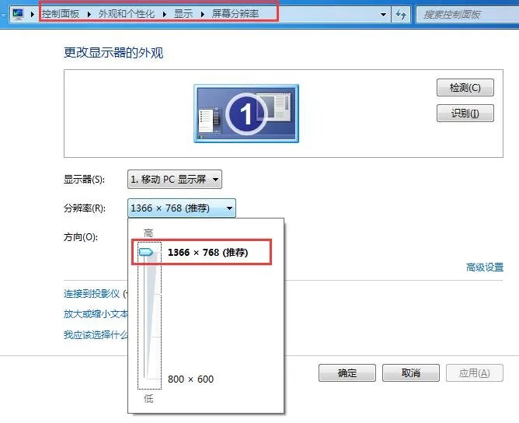The height and width of the screenshot is (423, 519).
Task: Select 屏幕分辨率 in the breadcrumb
Action: pyautogui.click(x=235, y=14)
